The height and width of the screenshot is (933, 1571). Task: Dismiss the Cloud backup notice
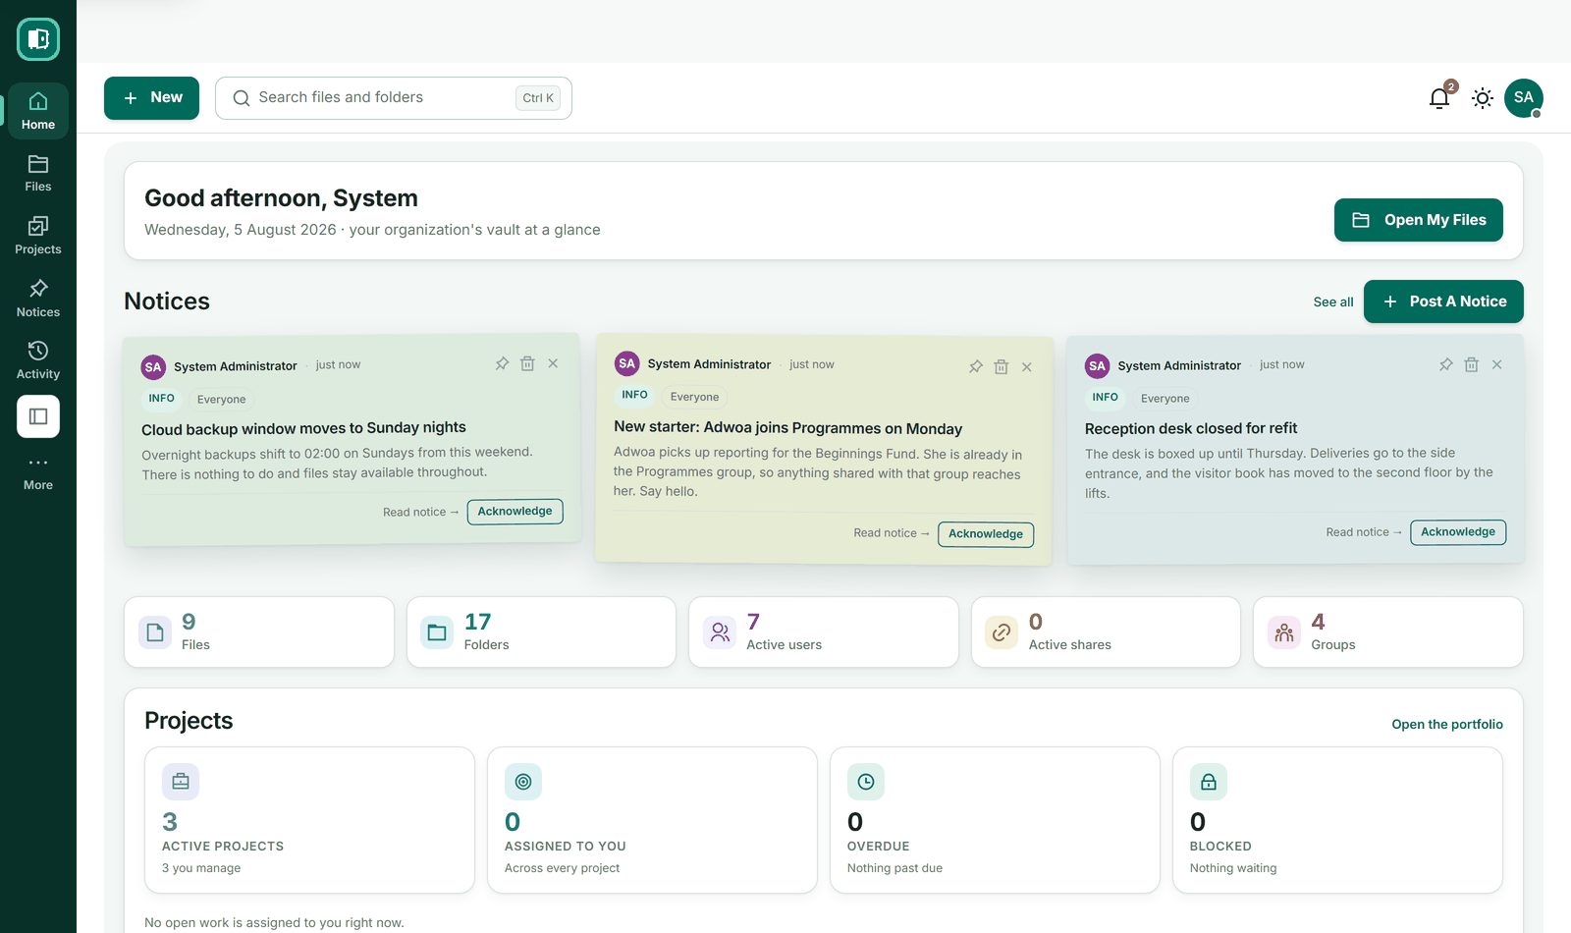(553, 363)
